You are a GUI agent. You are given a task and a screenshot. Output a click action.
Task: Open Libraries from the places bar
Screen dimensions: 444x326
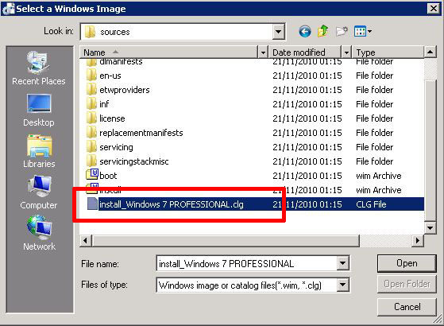coord(39,152)
